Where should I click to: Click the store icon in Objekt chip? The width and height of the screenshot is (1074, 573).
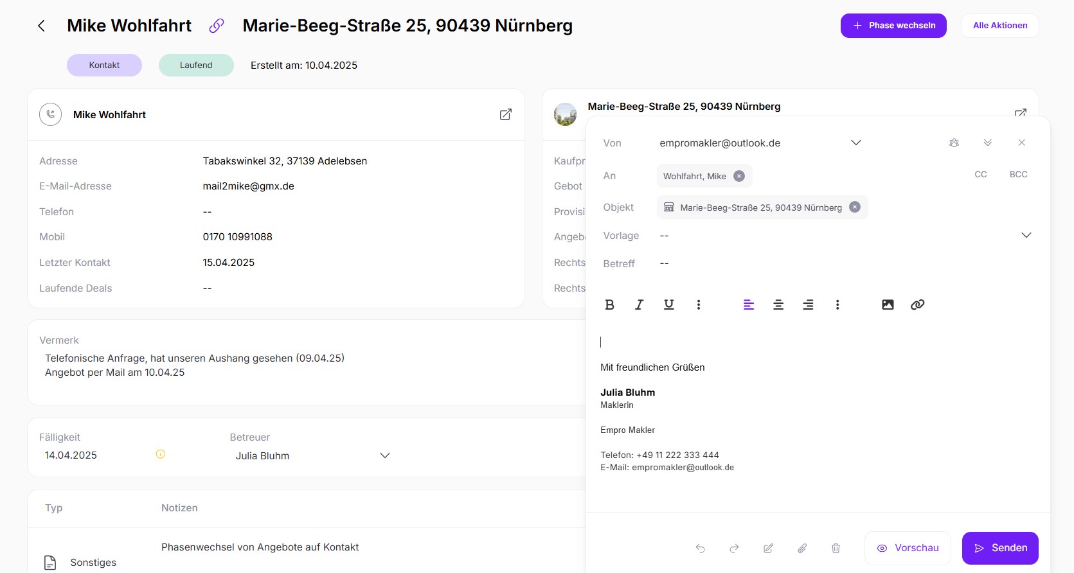click(668, 207)
